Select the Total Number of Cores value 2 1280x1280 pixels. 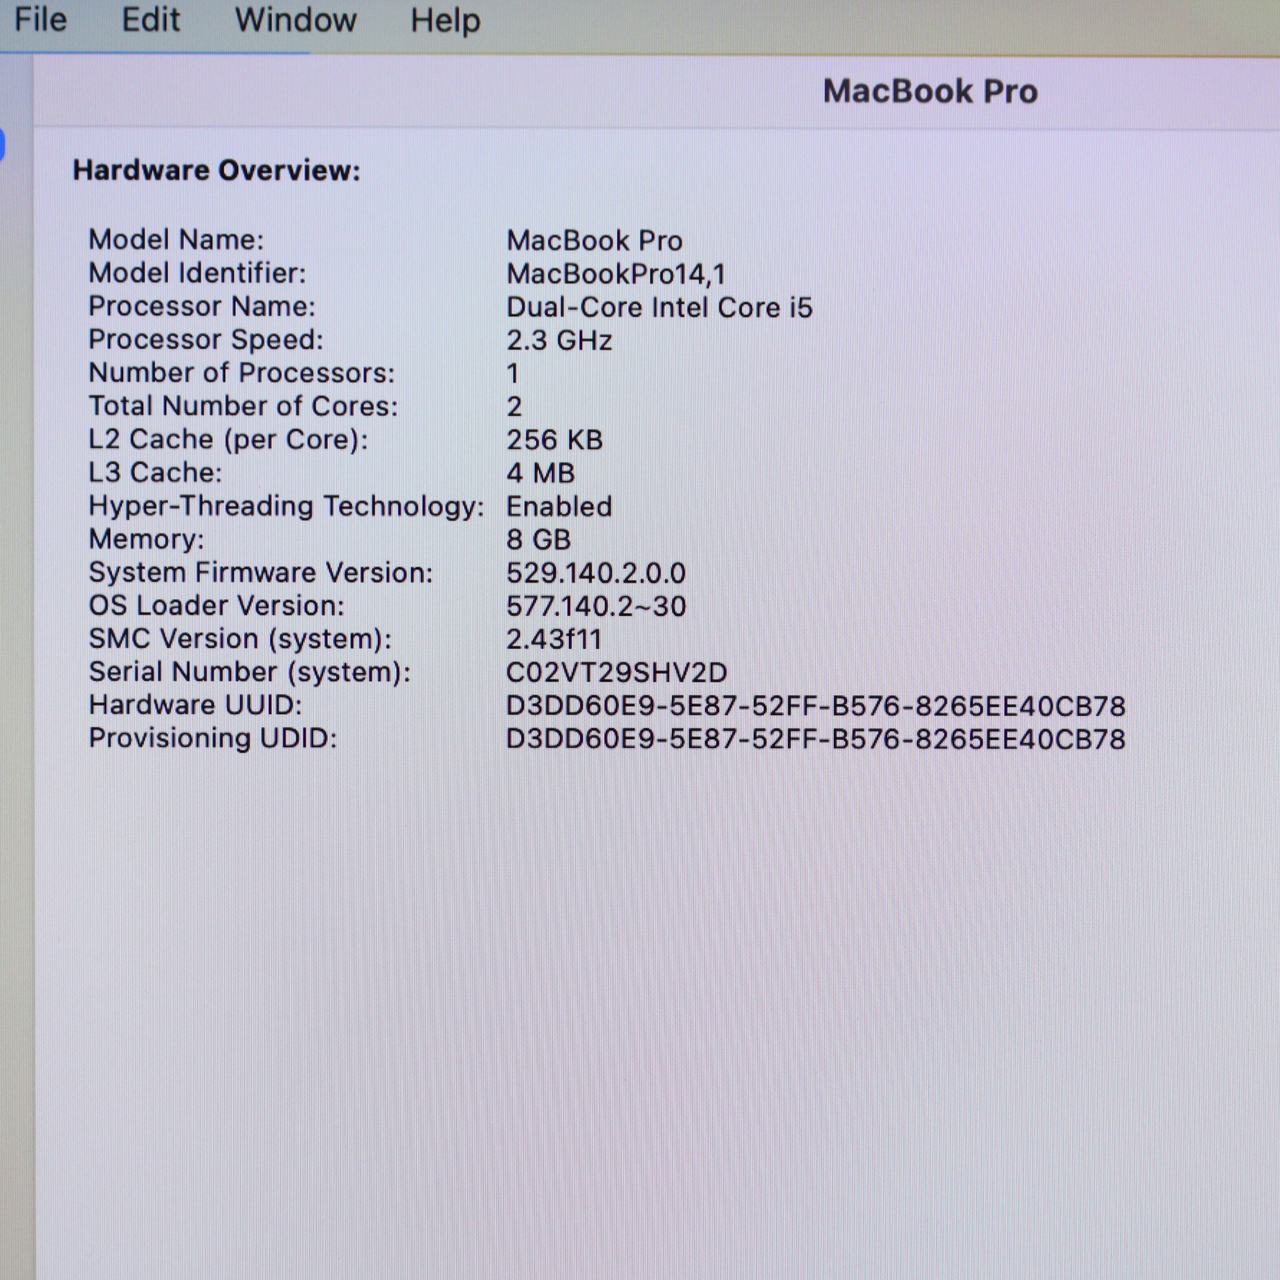click(514, 407)
